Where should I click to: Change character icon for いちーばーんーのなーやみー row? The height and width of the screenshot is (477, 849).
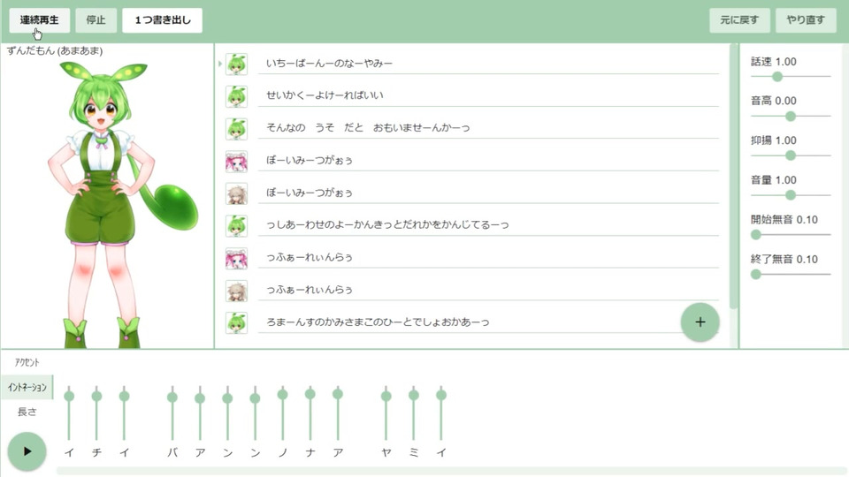237,64
